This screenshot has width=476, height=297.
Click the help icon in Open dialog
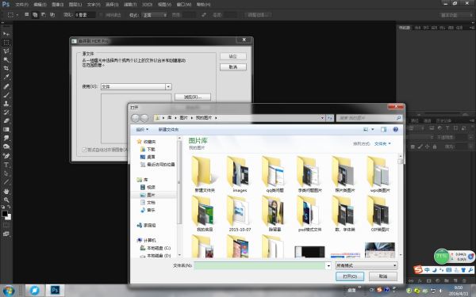coord(396,129)
